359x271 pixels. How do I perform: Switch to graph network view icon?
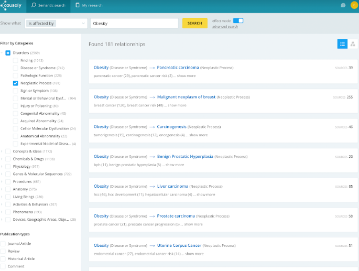click(x=353, y=44)
